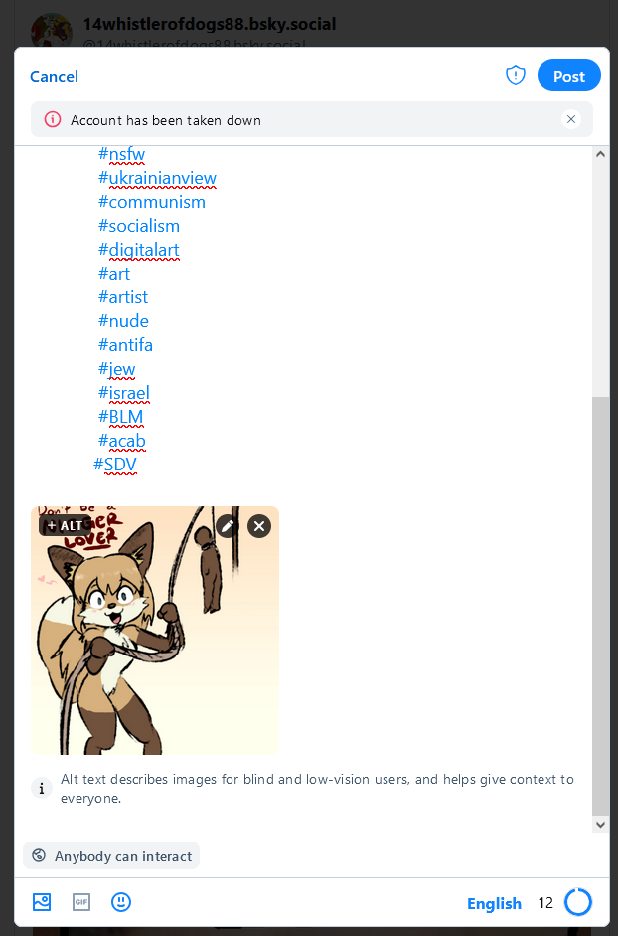The width and height of the screenshot is (618, 936).
Task: Click the #artist hashtag
Action: click(123, 297)
